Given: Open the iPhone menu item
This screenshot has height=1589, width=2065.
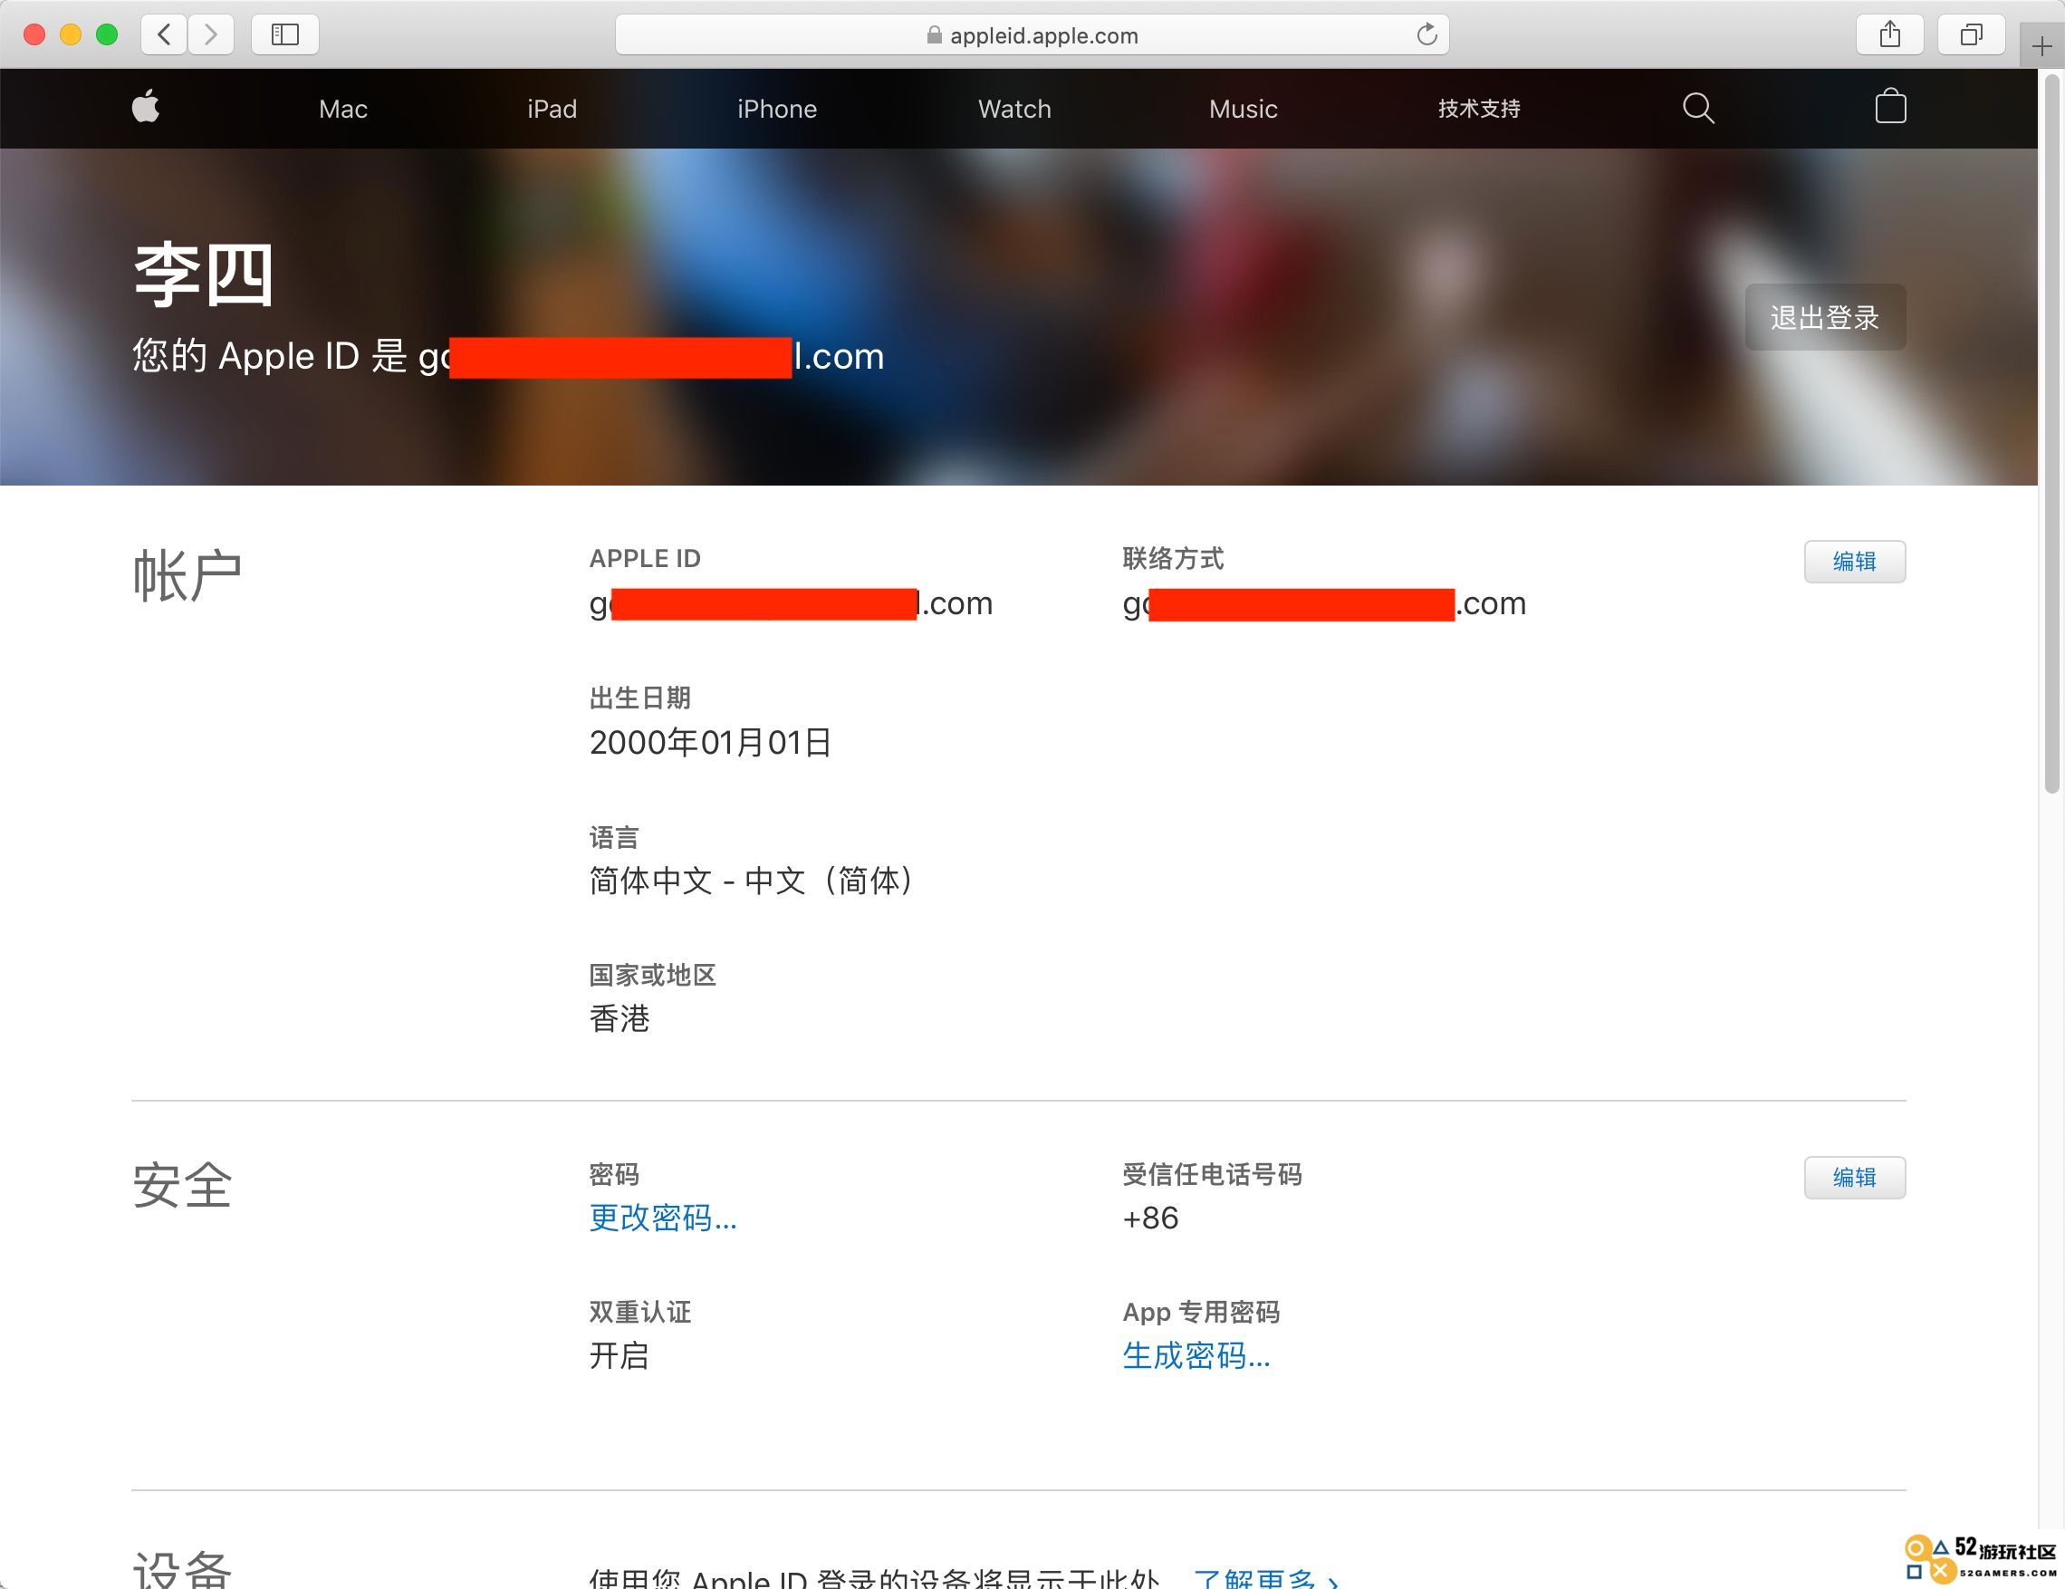Looking at the screenshot, I should click(777, 109).
